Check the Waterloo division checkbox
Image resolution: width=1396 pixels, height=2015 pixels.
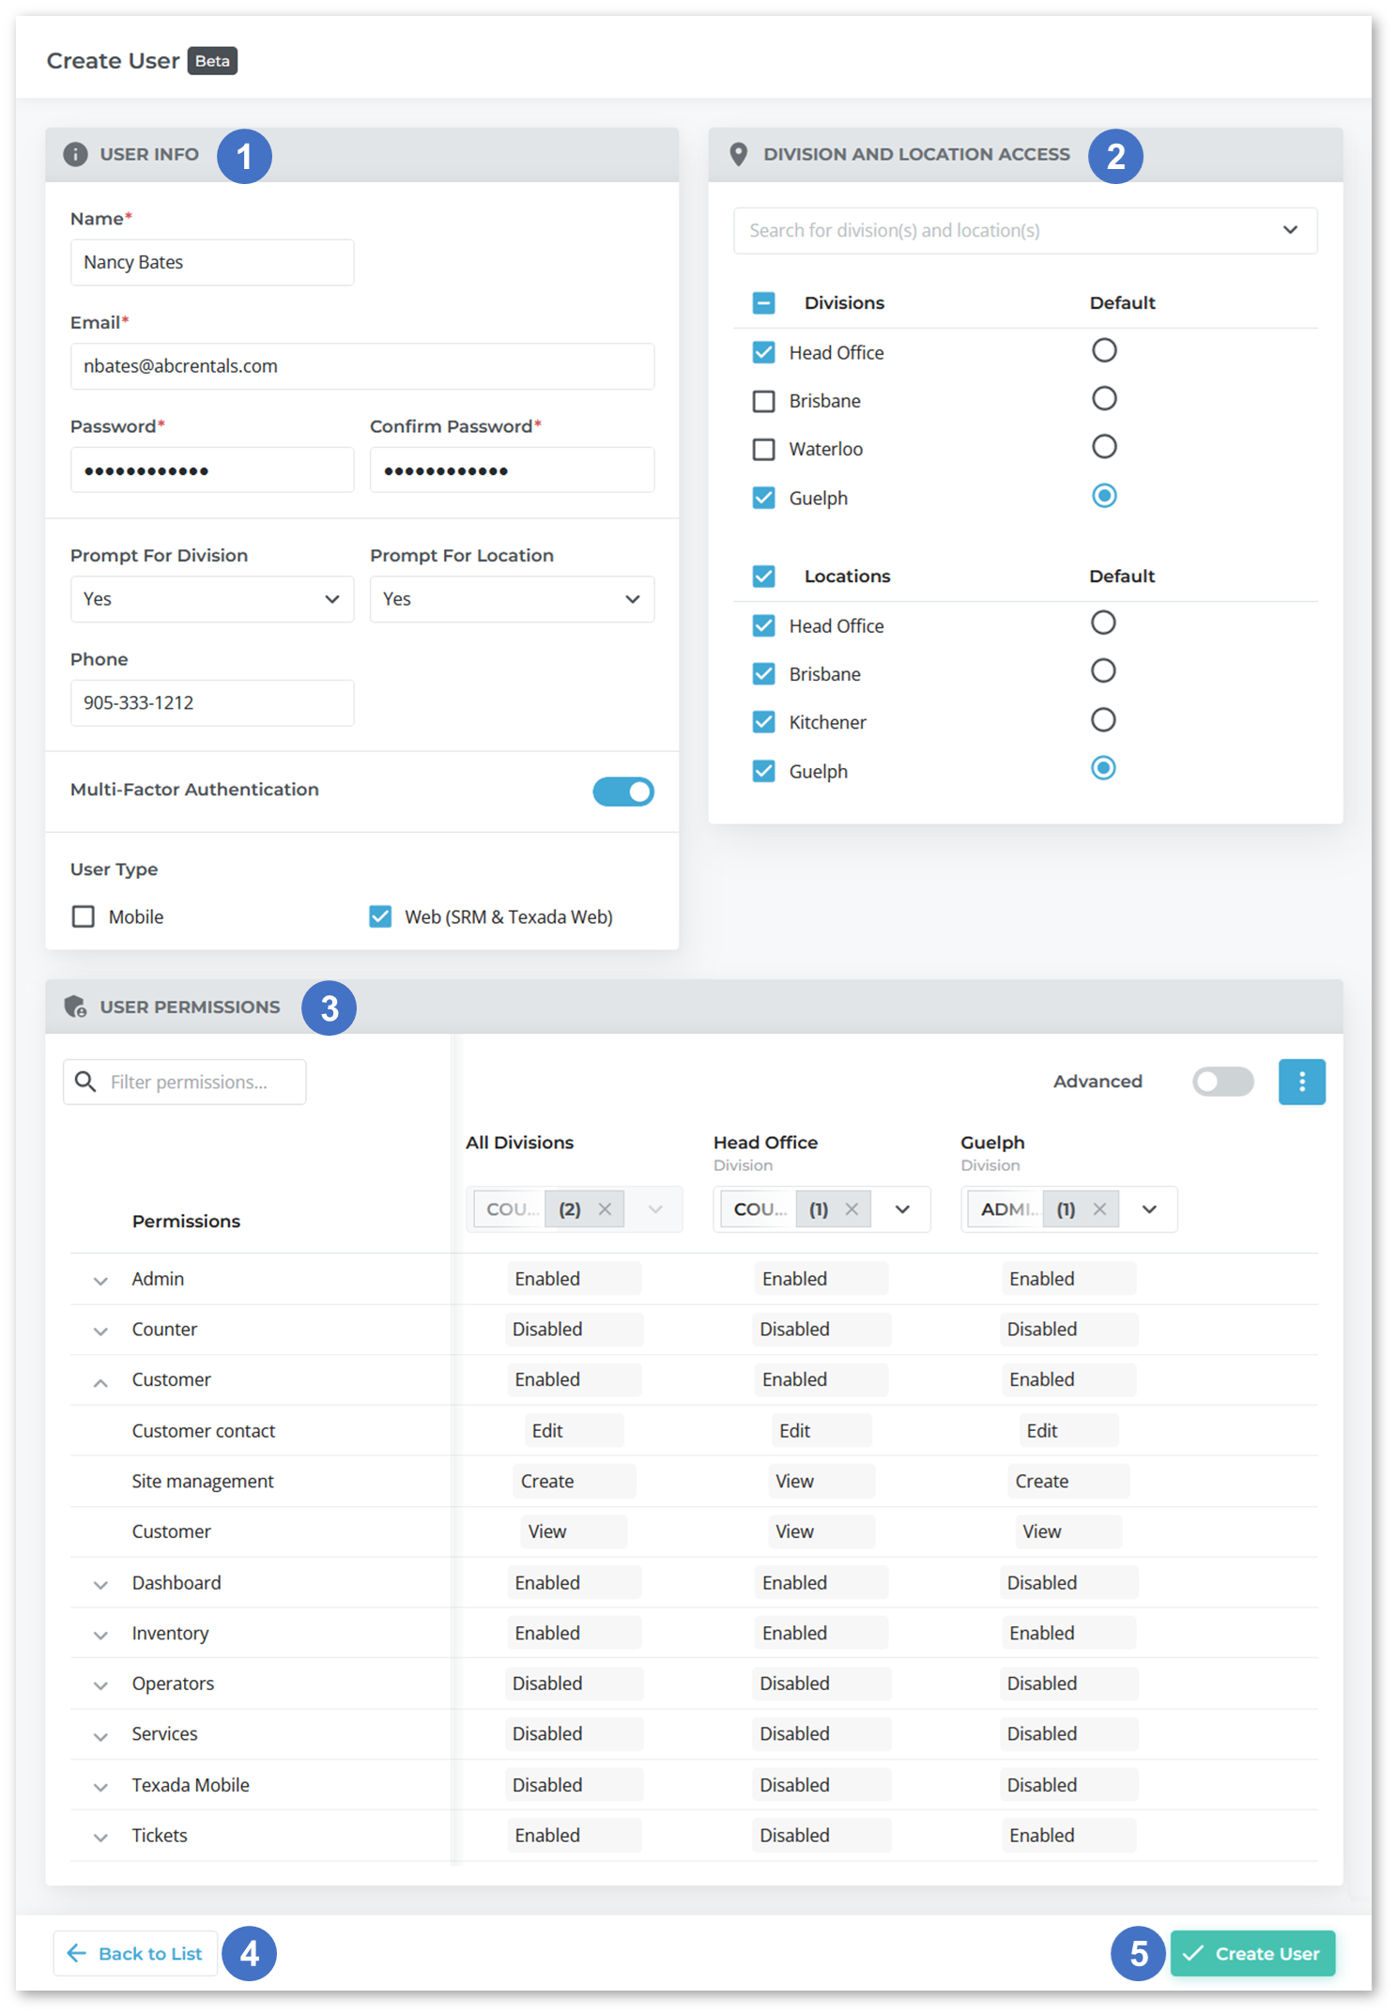764,450
